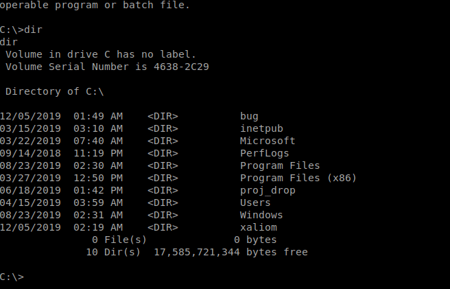Viewport: 450px width, 289px height.
Task: Click the Program Files (x86) entry
Action: click(x=298, y=178)
